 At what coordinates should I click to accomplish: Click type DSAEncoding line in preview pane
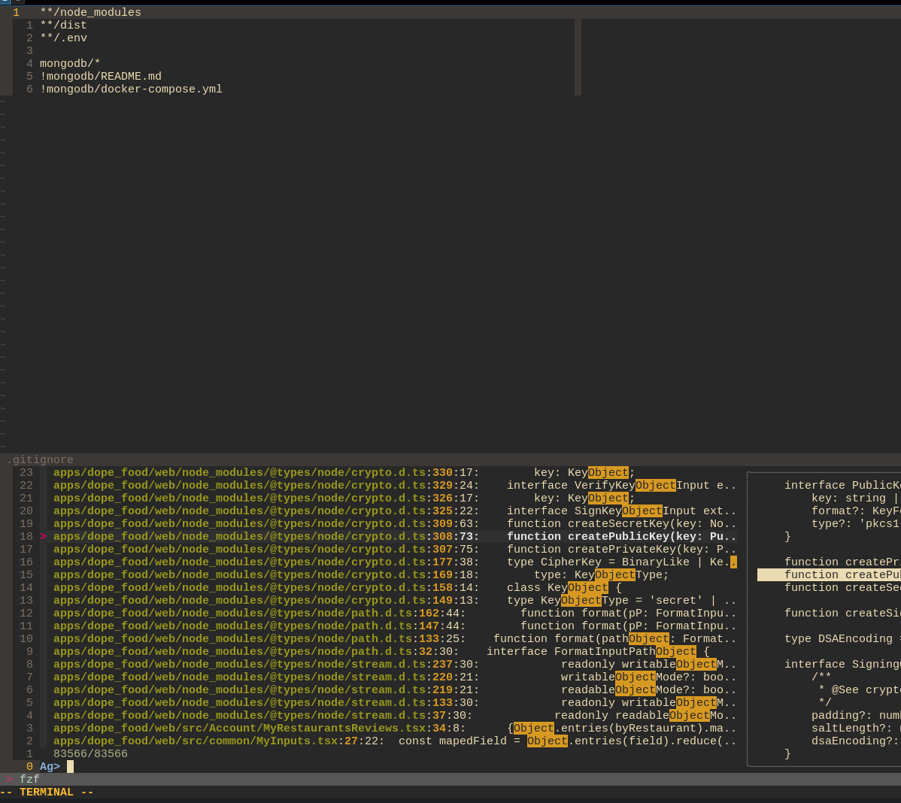(x=842, y=639)
